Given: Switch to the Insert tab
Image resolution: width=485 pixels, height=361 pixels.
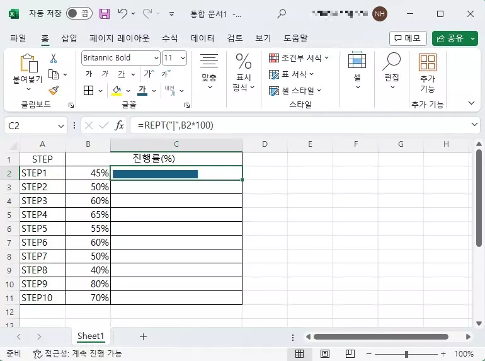Looking at the screenshot, I should point(69,38).
